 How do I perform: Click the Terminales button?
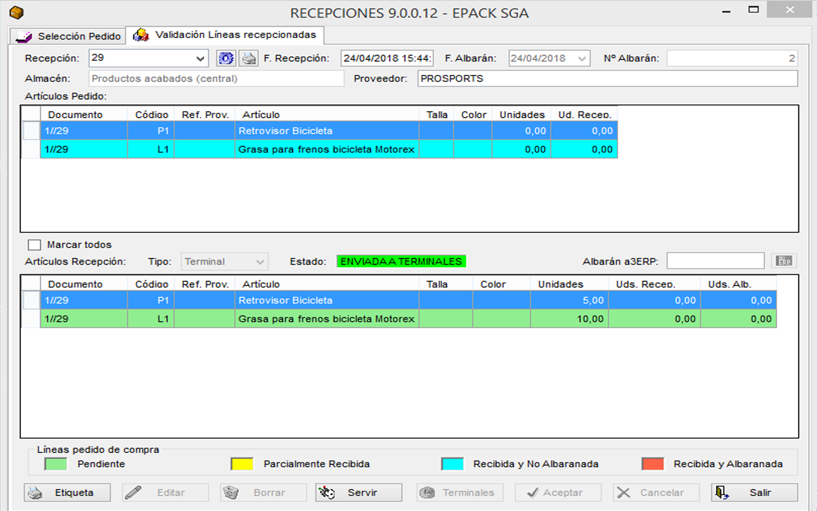(x=457, y=492)
